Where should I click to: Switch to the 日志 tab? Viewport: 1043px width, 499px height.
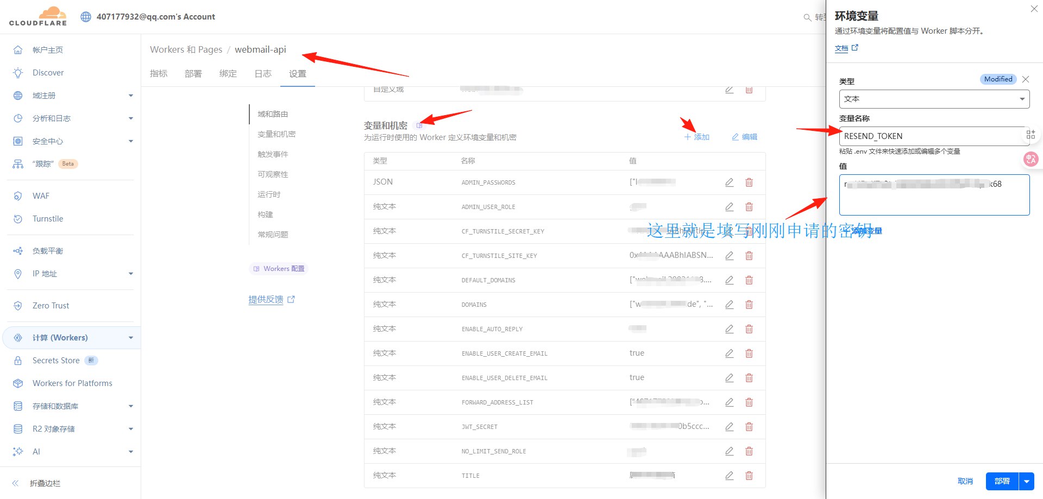tap(262, 73)
